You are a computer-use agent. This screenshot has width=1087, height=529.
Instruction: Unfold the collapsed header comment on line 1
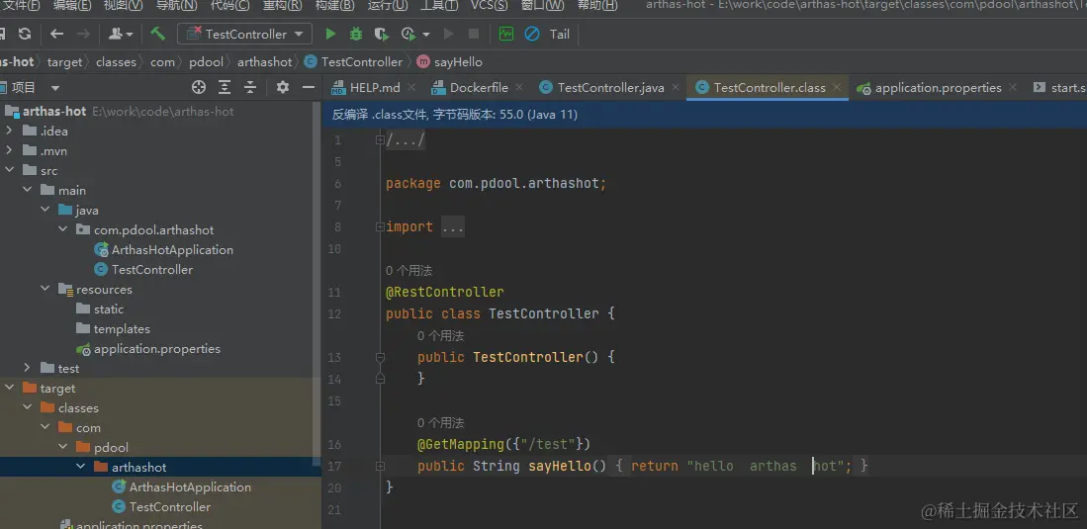coord(380,140)
